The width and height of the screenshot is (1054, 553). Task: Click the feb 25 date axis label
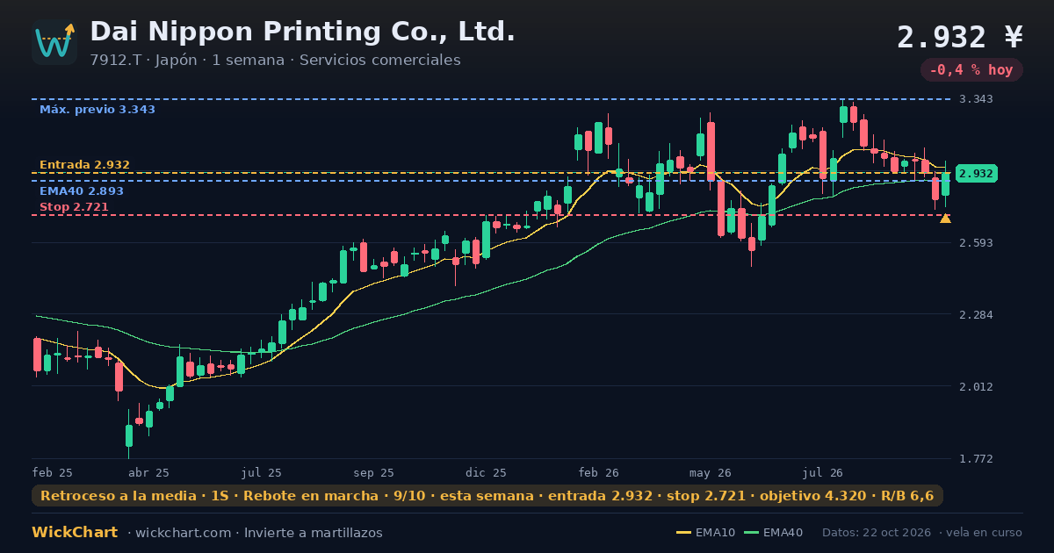pyautogui.click(x=53, y=472)
